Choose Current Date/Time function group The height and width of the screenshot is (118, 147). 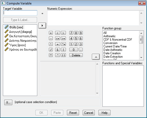click(115, 46)
